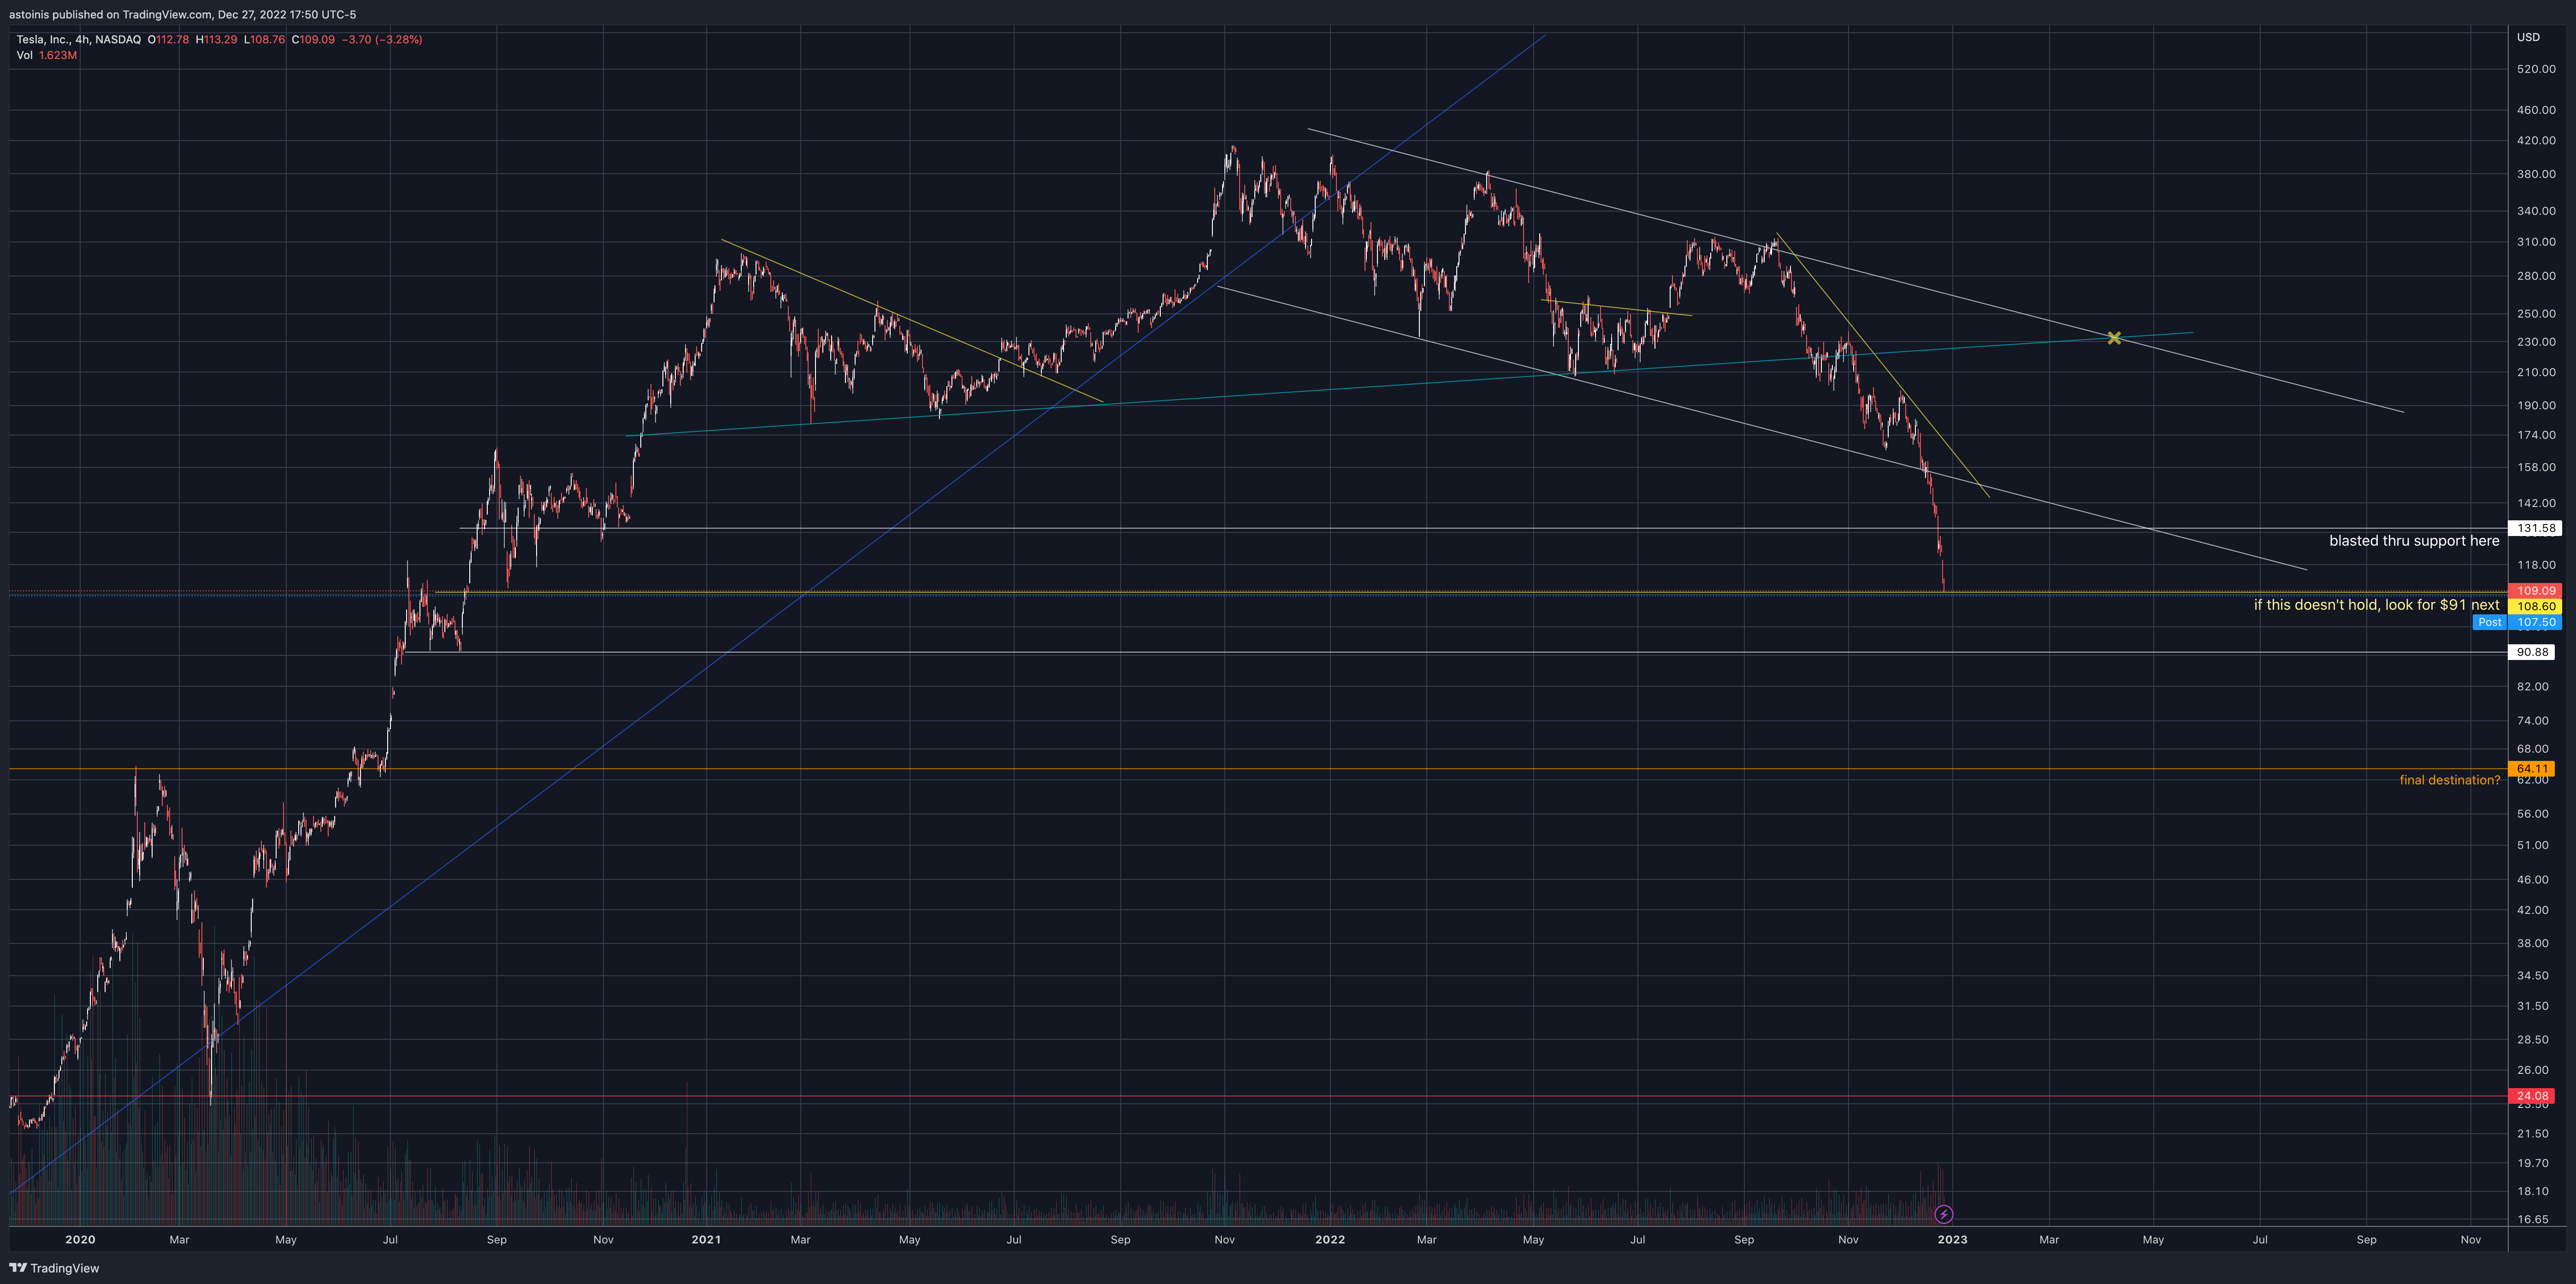2576x1284 pixels.
Task: Click the 118.00 price axis label
Action: [x=2536, y=565]
